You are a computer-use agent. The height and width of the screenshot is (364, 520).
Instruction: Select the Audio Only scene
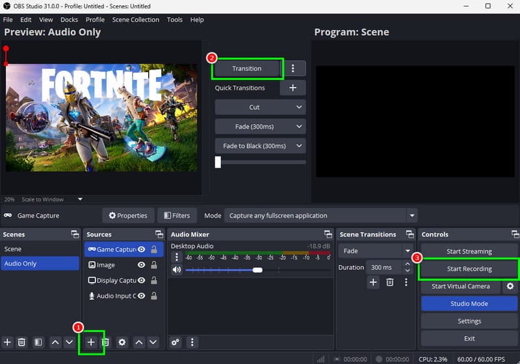pos(40,263)
